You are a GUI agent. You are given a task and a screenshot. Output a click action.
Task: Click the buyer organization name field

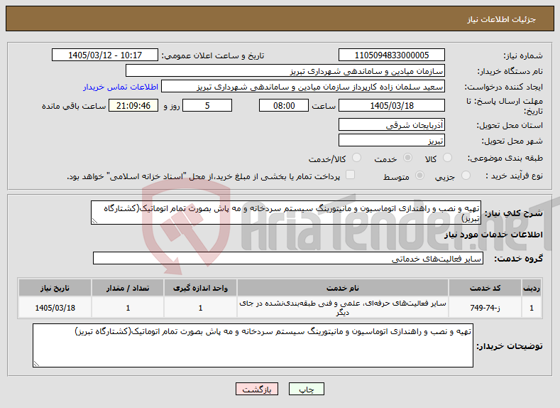tap(285, 71)
